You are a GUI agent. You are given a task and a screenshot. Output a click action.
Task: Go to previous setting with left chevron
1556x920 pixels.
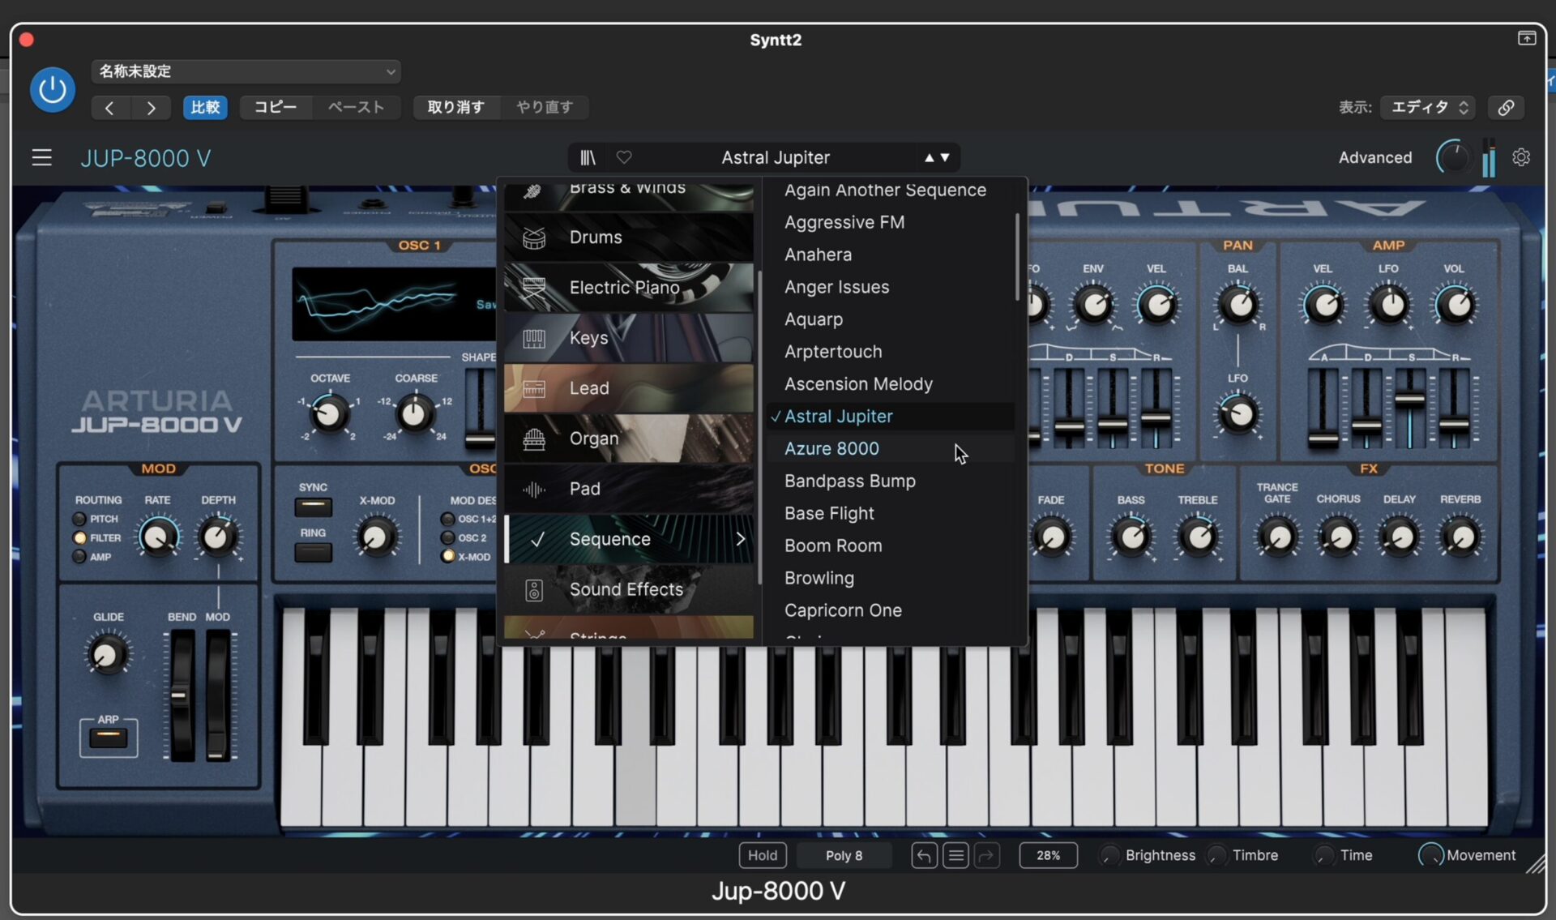tap(109, 108)
